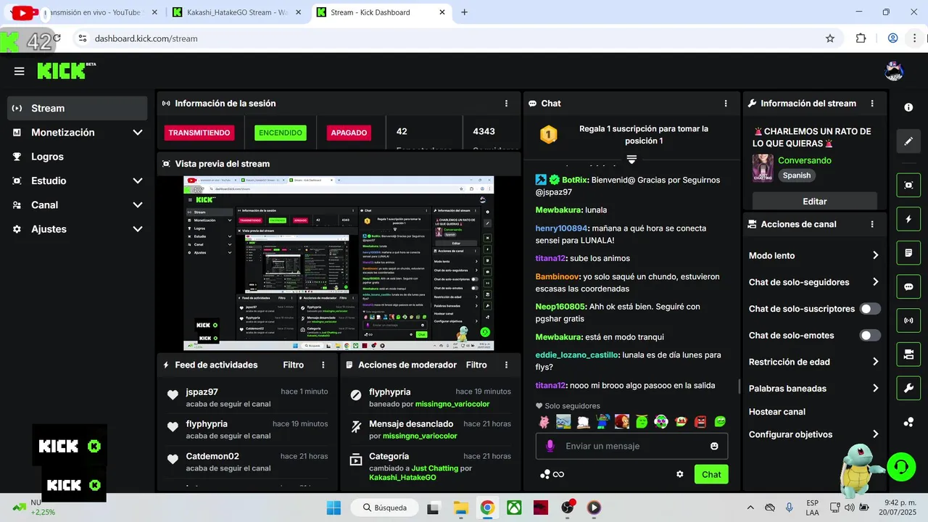Open Session info panel three-dot options
Image resolution: width=928 pixels, height=522 pixels.
point(506,104)
